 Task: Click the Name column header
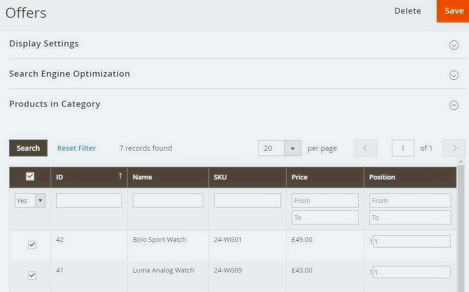click(143, 177)
